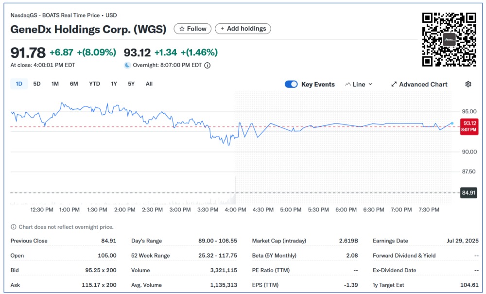Click the Ex-Dividend Date label
The image size is (486, 294).
(x=395, y=270)
